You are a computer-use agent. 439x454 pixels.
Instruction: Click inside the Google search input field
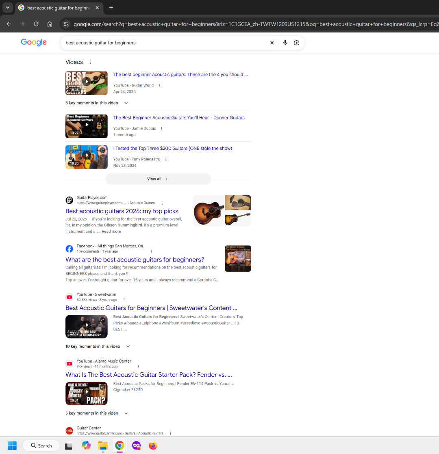(x=165, y=43)
